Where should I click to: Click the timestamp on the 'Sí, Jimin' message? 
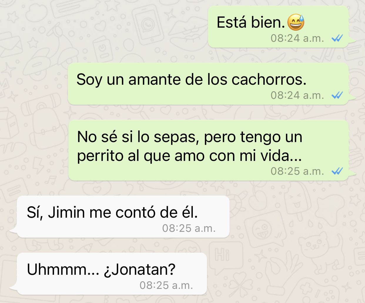point(189,228)
